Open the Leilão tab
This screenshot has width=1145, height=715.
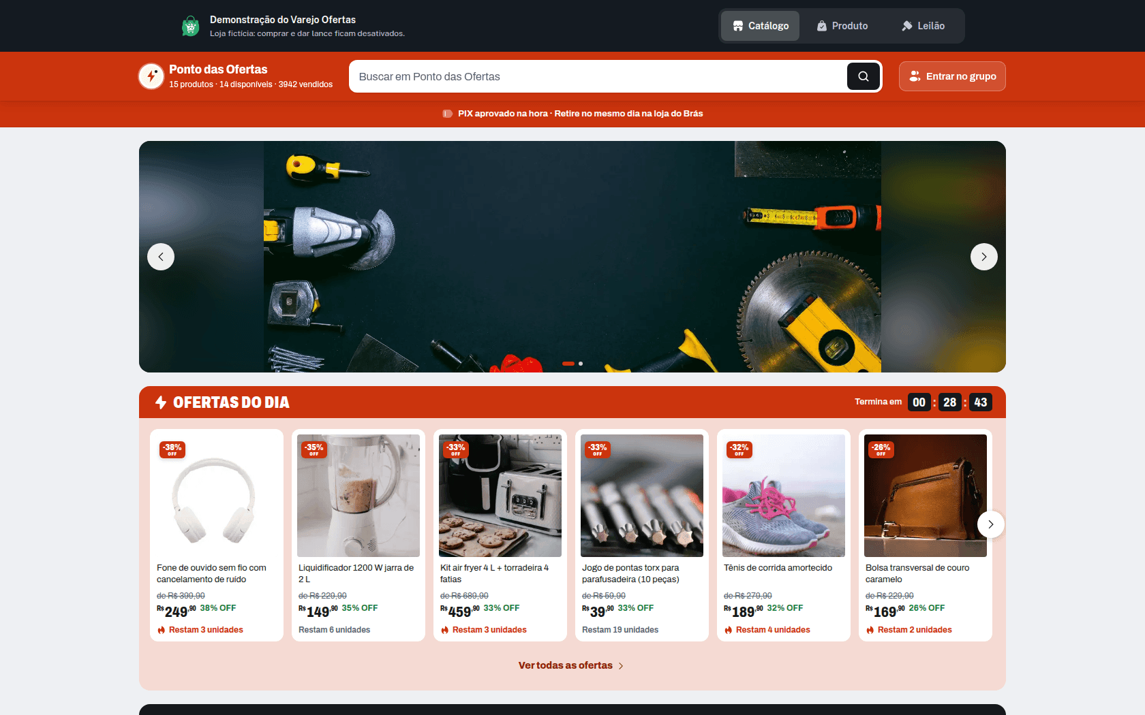(x=923, y=26)
